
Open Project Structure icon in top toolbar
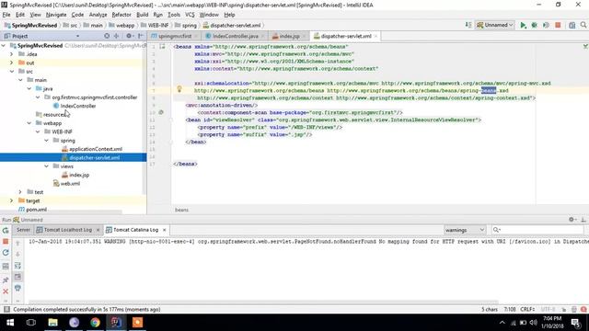572,25
